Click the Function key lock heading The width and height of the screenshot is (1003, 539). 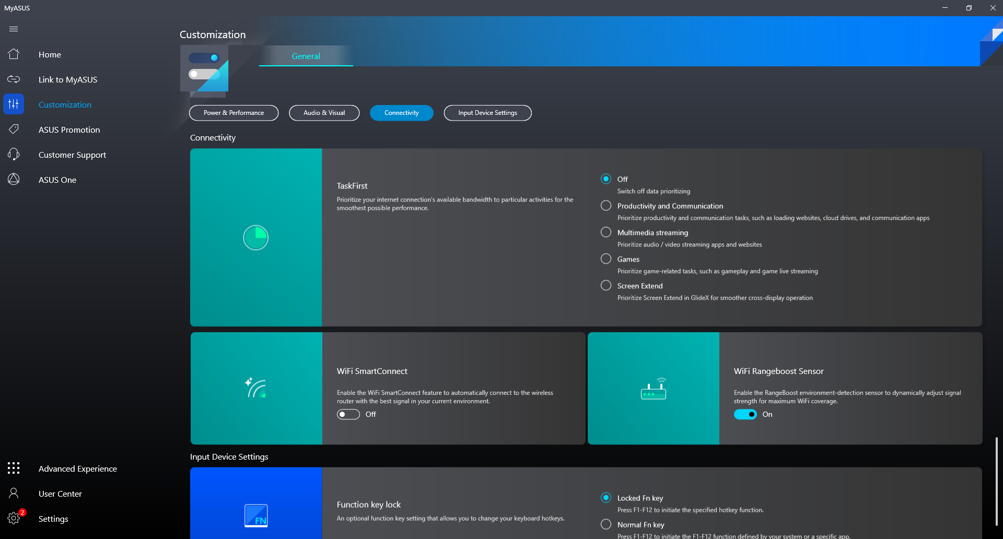pyautogui.click(x=369, y=505)
